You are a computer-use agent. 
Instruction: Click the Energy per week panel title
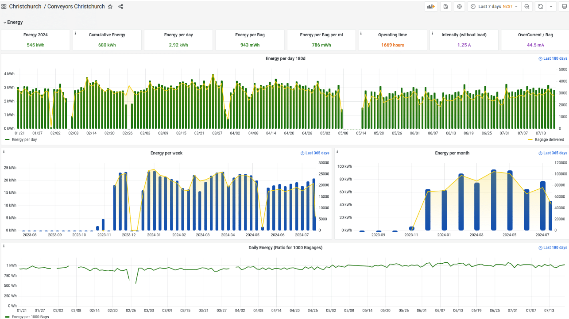pos(166,153)
